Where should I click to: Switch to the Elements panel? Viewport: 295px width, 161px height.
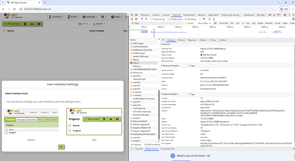pyautogui.click(x=145, y=15)
